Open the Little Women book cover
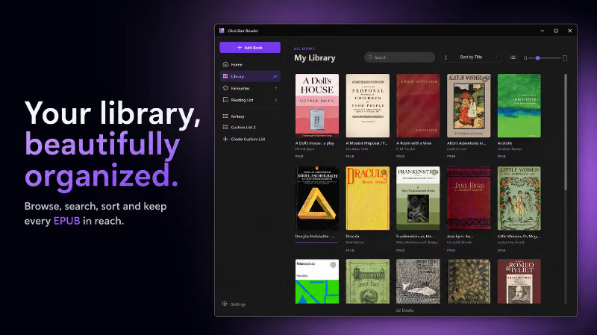The image size is (597, 335). [x=519, y=198]
